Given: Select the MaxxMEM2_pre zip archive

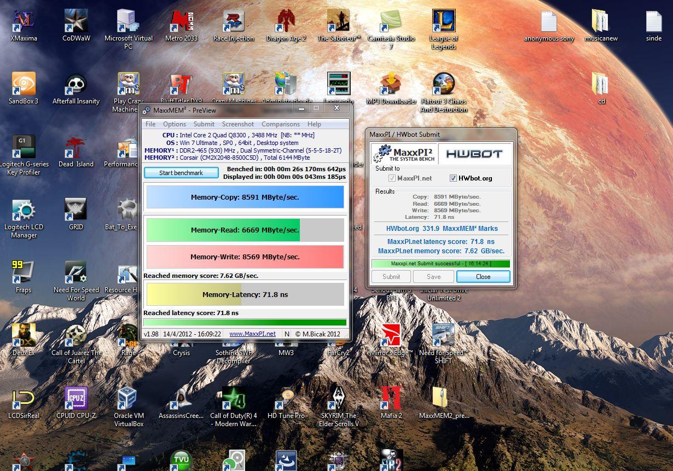Looking at the screenshot, I should click(x=444, y=403).
